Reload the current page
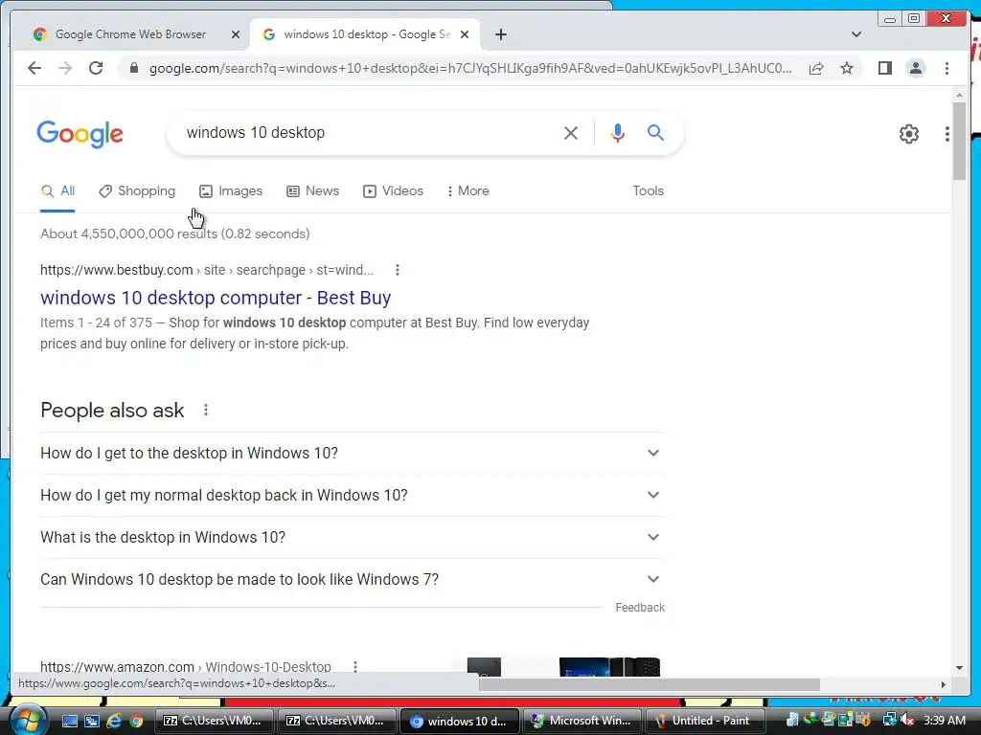This screenshot has height=735, width=981. point(96,68)
